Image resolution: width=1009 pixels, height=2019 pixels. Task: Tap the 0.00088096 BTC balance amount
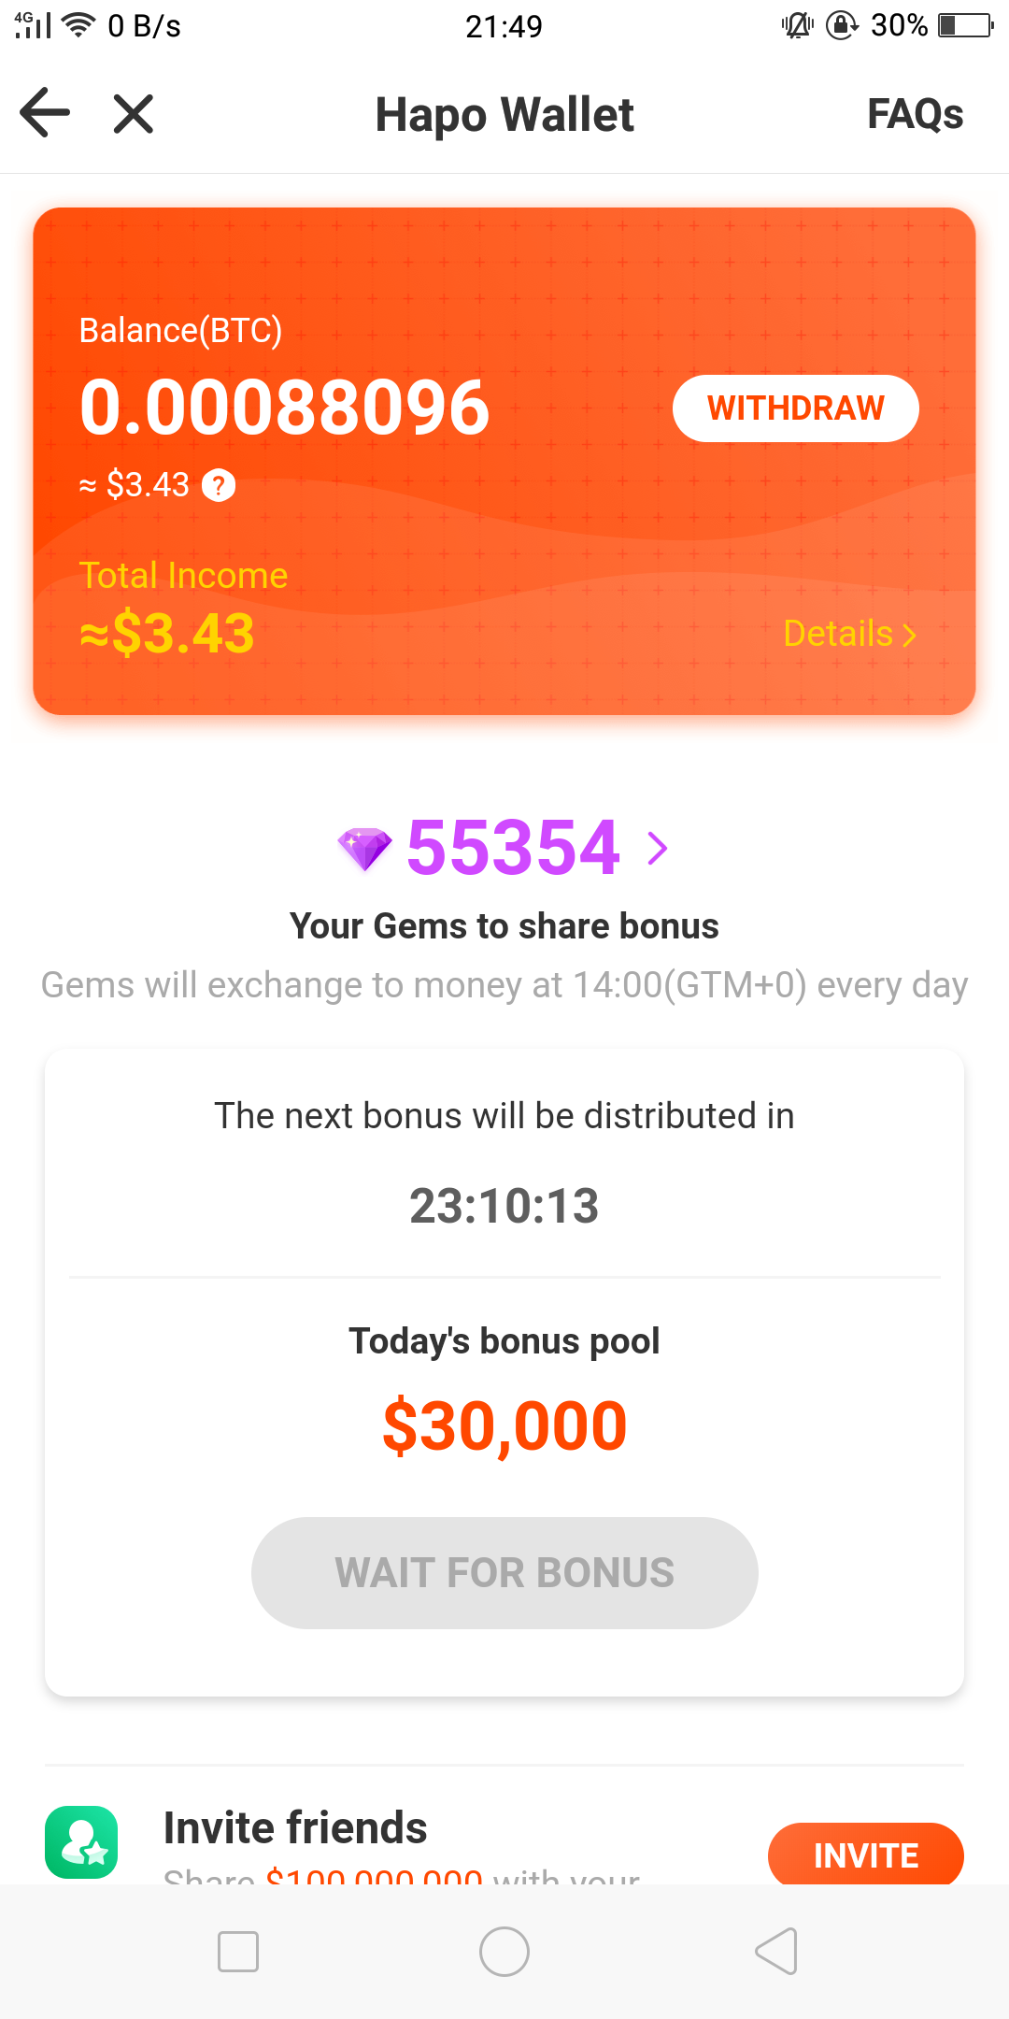point(285,408)
